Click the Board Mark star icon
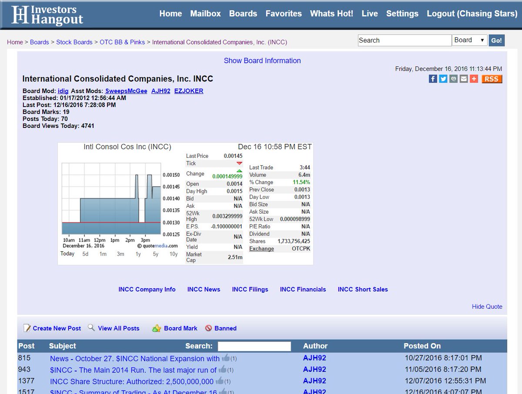Image resolution: width=522 pixels, height=394 pixels. (157, 328)
